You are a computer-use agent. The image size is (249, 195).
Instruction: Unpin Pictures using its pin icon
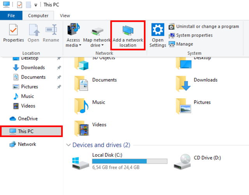click(59, 87)
